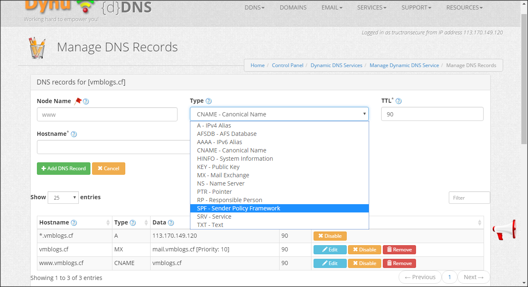
Task: Open the SERVICES navigation menu
Action: pyautogui.click(x=371, y=7)
